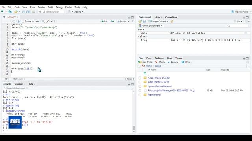This screenshot has height=141, width=252.
Task: Click the code tools magic wand icon
Action: point(48,21)
